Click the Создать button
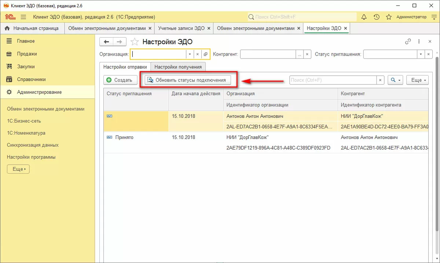 (x=120, y=80)
